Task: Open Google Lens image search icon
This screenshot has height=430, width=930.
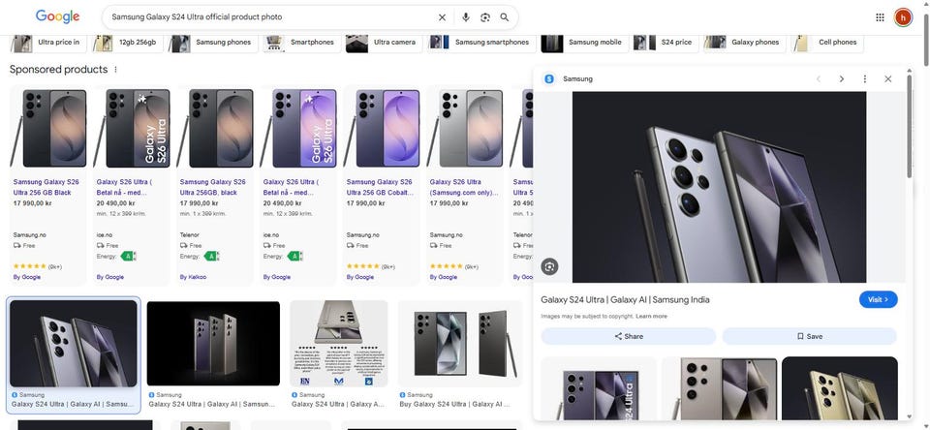Action: click(485, 17)
